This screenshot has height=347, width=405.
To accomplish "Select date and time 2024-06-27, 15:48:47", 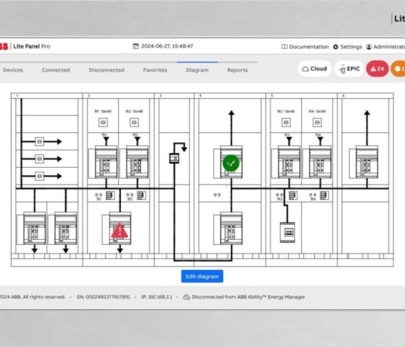I will coord(167,46).
